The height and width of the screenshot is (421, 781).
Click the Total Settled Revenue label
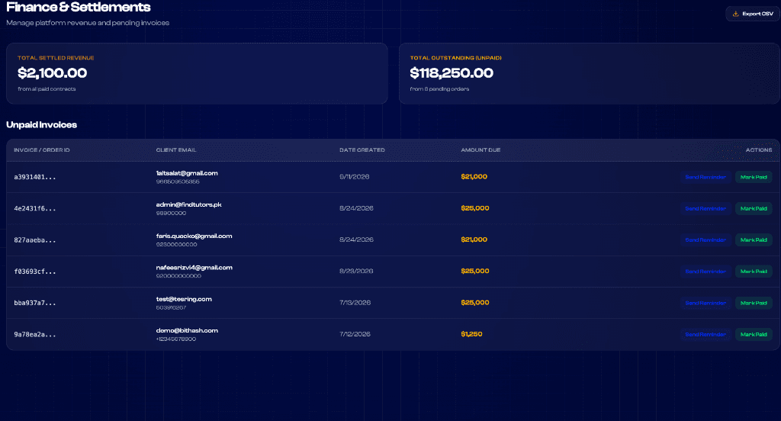pyautogui.click(x=56, y=58)
